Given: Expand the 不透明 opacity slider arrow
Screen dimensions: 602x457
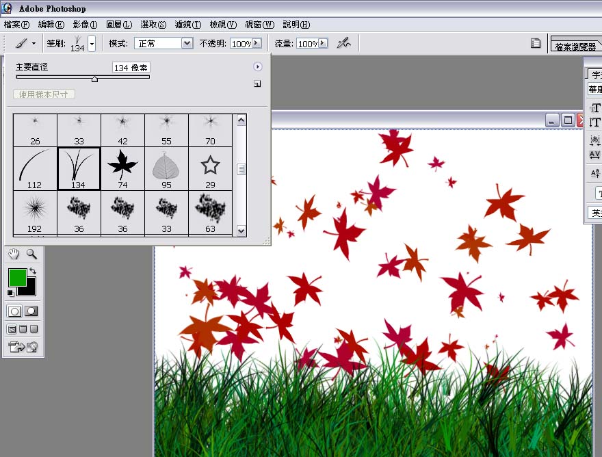Looking at the screenshot, I should (257, 43).
